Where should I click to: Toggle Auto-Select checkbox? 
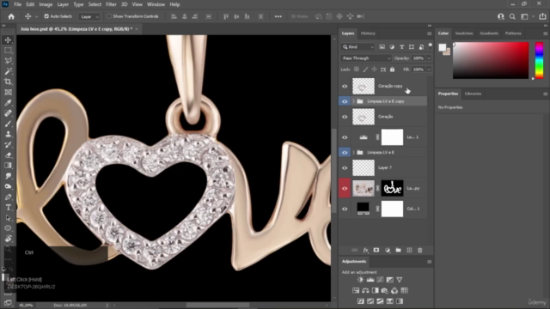46,16
